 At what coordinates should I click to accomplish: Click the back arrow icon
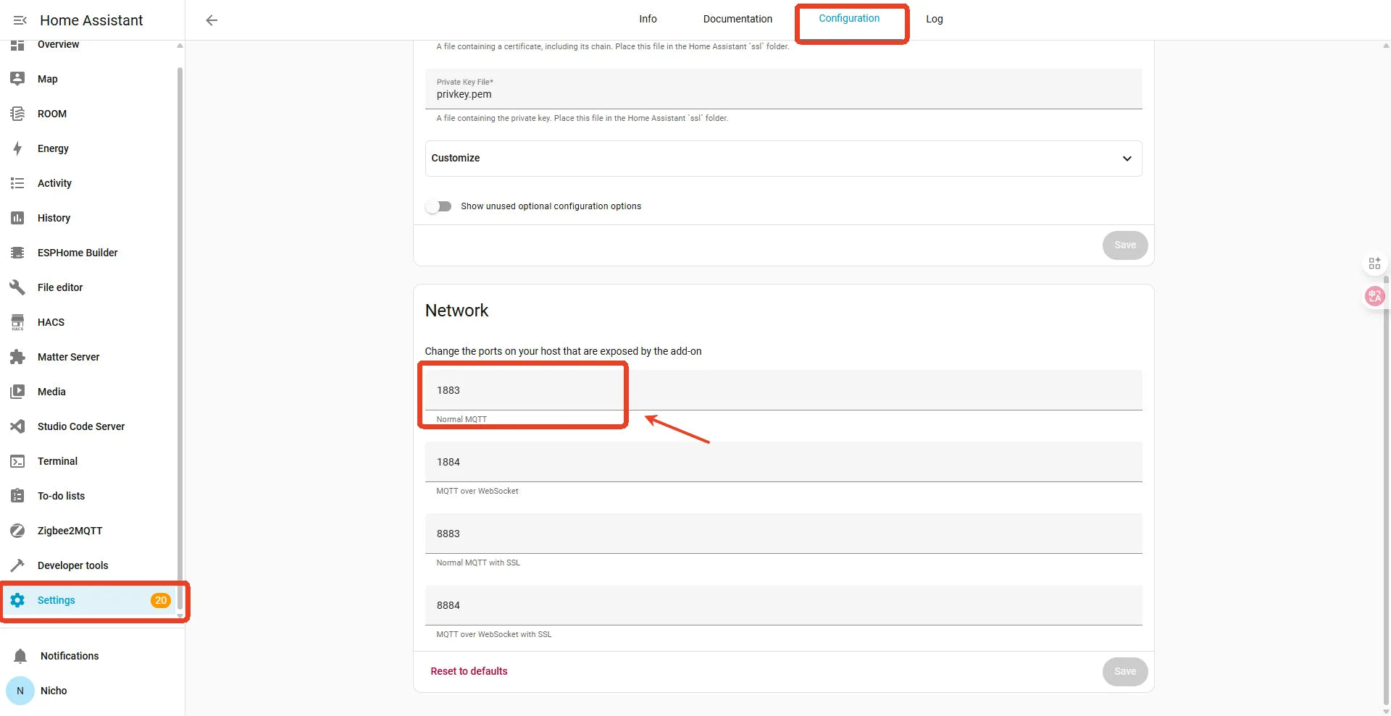[212, 20]
